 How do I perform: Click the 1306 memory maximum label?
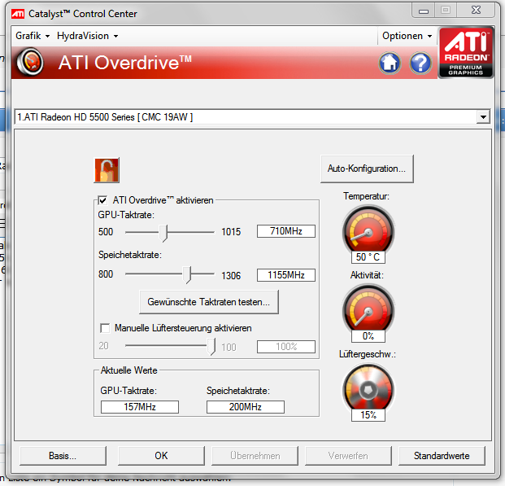pos(231,276)
